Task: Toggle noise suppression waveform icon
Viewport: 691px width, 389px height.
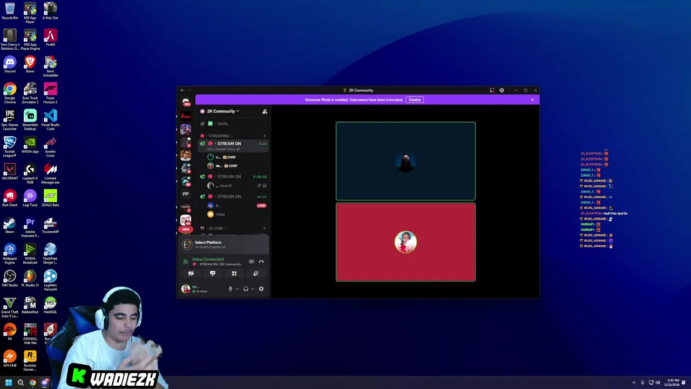Action: click(251, 261)
